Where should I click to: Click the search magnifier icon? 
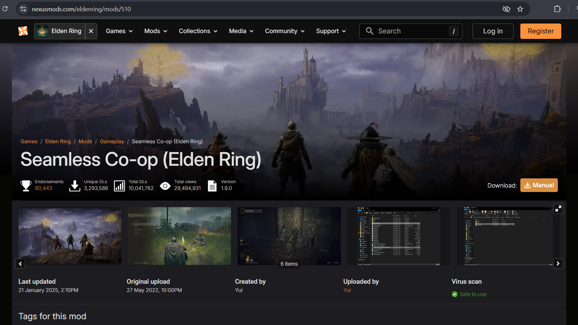pos(370,31)
